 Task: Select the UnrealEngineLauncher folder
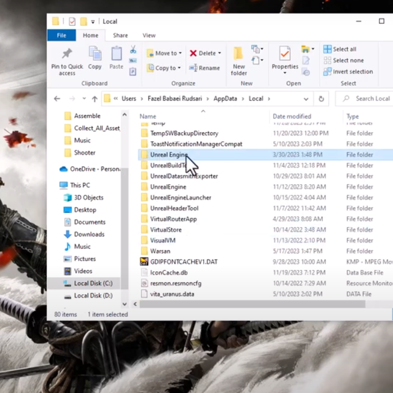pyautogui.click(x=181, y=198)
